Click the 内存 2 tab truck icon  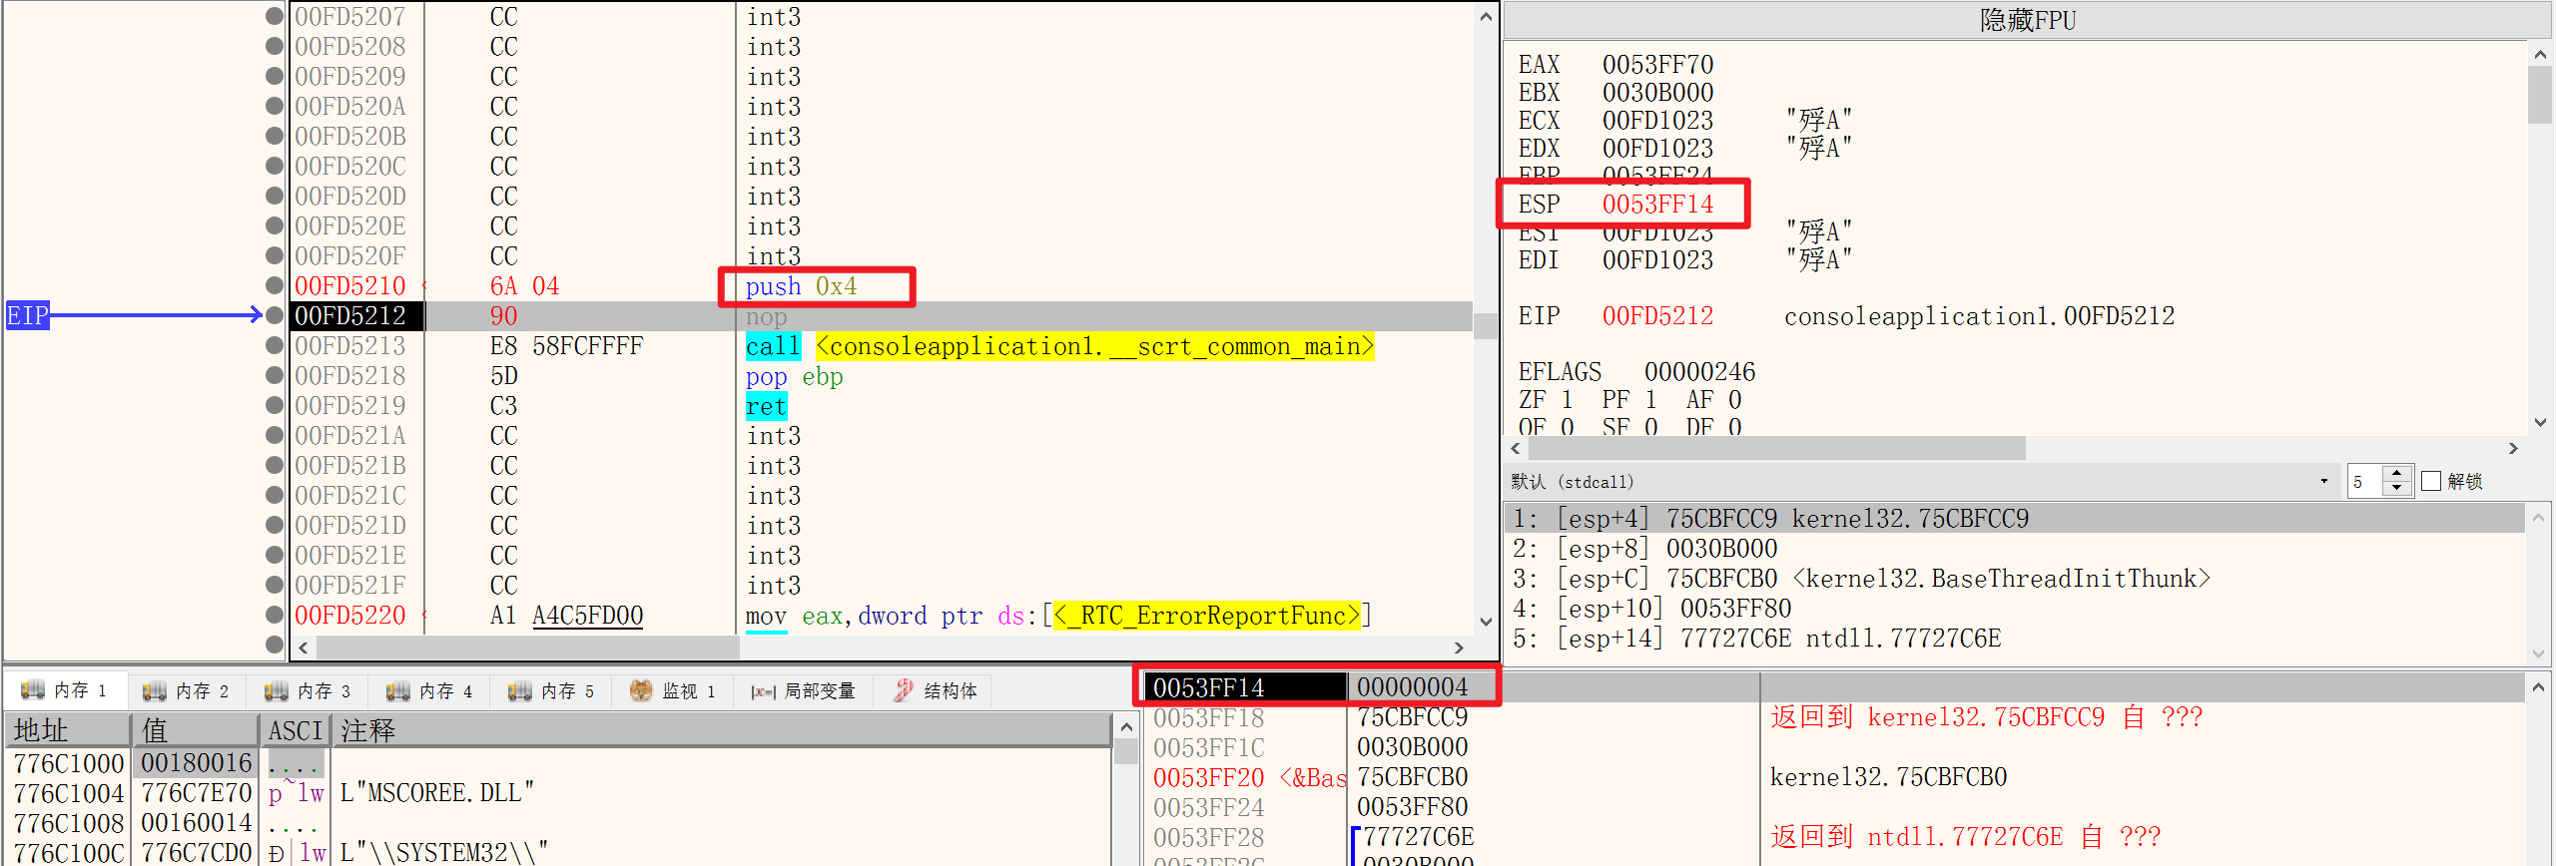tap(154, 690)
